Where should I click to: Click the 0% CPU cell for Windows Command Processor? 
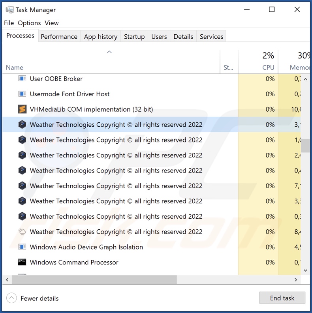click(258, 262)
